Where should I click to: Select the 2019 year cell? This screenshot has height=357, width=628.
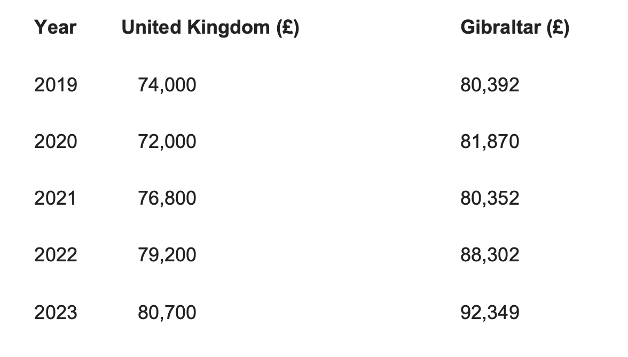[56, 85]
